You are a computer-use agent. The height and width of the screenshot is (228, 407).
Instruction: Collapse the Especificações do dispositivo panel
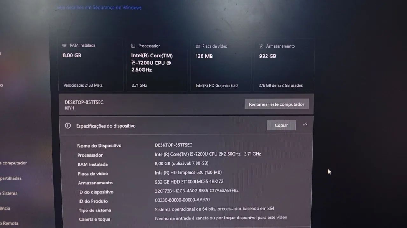coord(305,124)
